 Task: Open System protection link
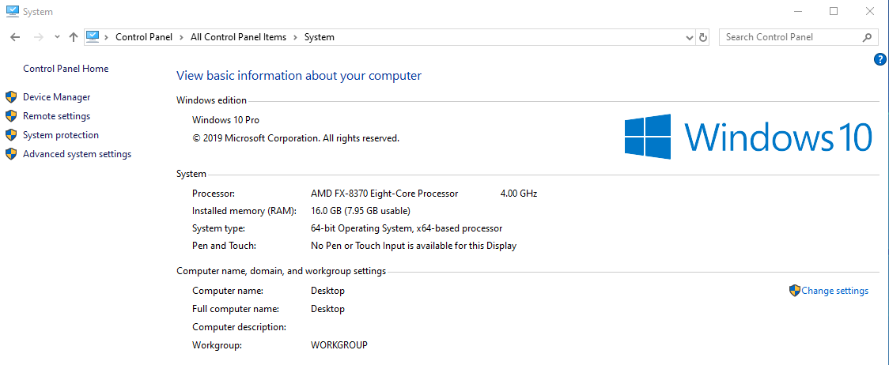click(61, 135)
